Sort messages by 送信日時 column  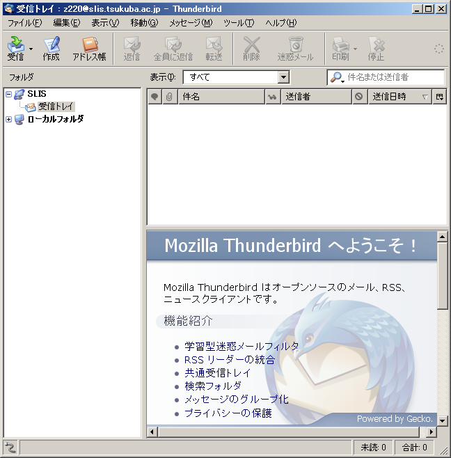[x=399, y=97]
